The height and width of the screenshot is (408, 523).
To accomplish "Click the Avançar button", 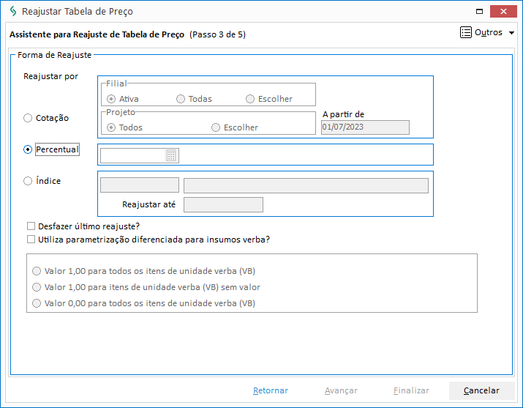I will pos(341,390).
